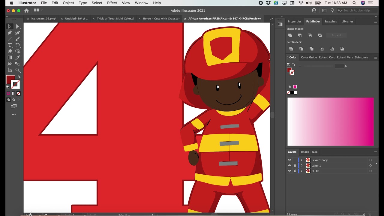Click the fill color swatch in Color panel
384x216 pixels.
tap(289, 70)
